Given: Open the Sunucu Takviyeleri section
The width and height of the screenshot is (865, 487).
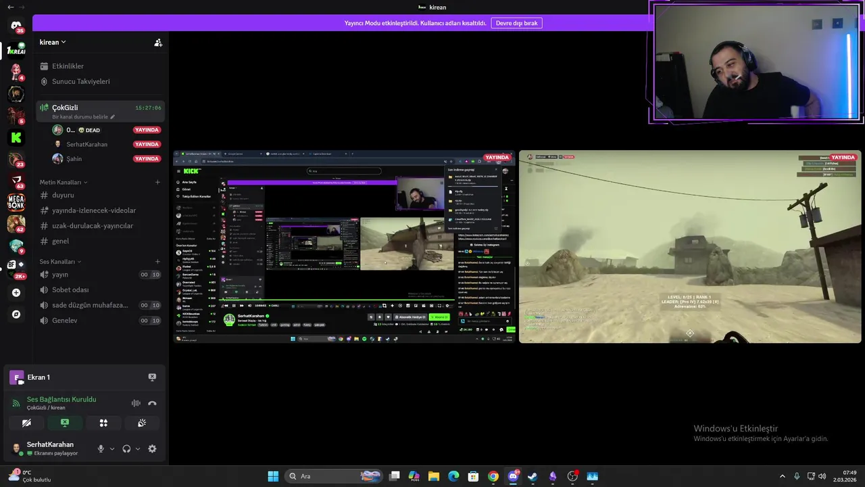Looking at the screenshot, I should click(x=100, y=81).
